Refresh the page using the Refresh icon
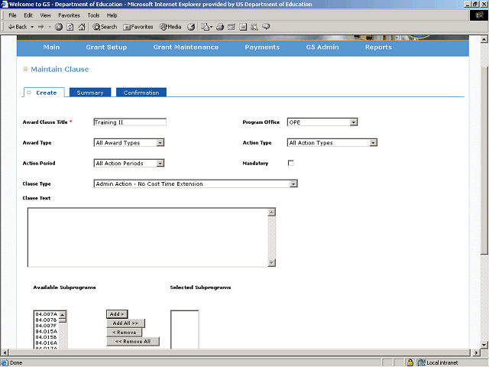The image size is (489, 367). tap(70, 27)
